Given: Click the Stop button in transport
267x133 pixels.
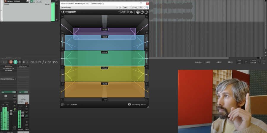Looking at the screenshot, I should pos(24,62).
